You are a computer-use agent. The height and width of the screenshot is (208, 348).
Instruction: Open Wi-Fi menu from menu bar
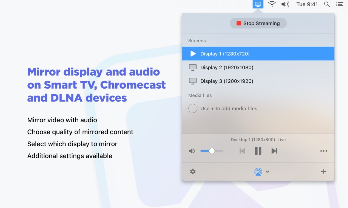(272, 4)
